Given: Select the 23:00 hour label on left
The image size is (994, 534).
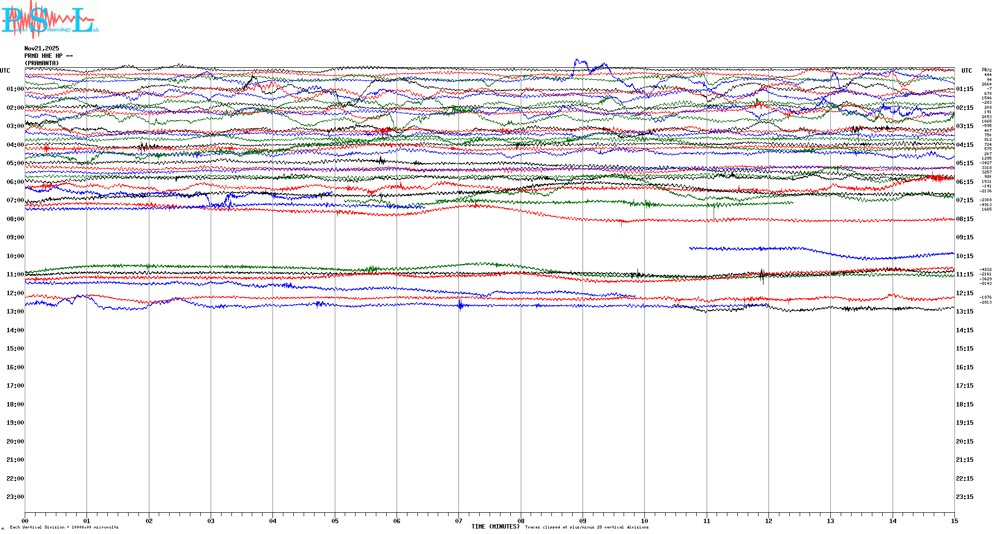Looking at the screenshot, I should pyautogui.click(x=15, y=497).
